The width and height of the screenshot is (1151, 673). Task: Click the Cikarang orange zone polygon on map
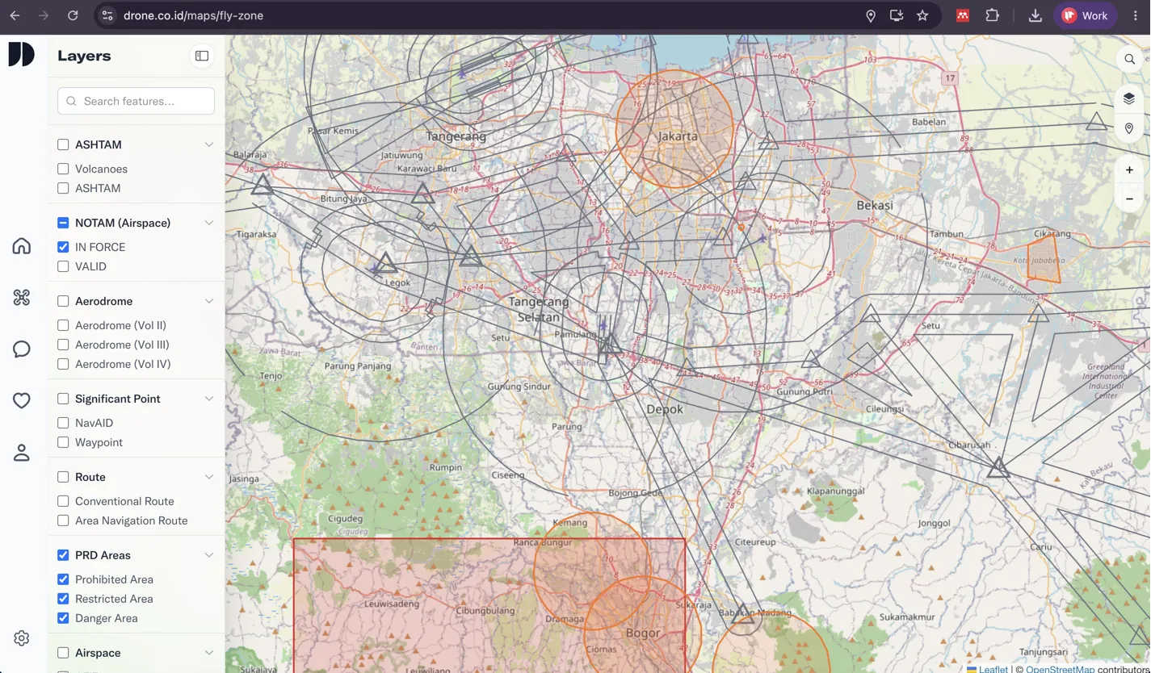tap(1044, 257)
